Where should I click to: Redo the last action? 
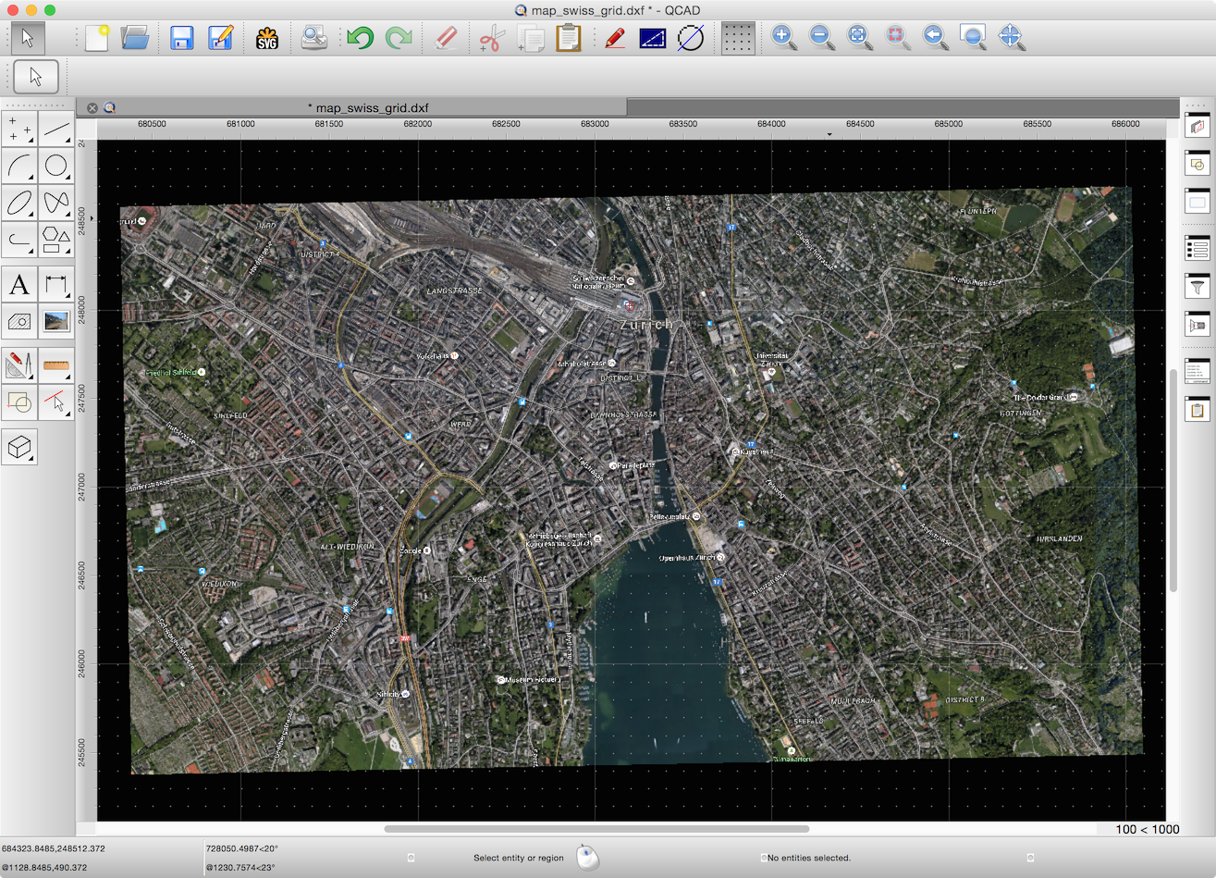[x=399, y=38]
